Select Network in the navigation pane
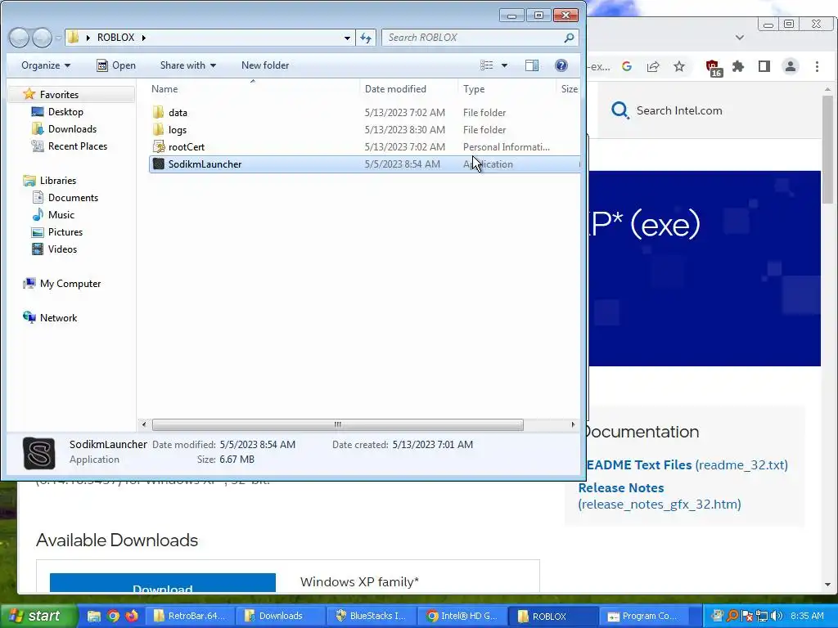The width and height of the screenshot is (838, 628). click(x=58, y=318)
